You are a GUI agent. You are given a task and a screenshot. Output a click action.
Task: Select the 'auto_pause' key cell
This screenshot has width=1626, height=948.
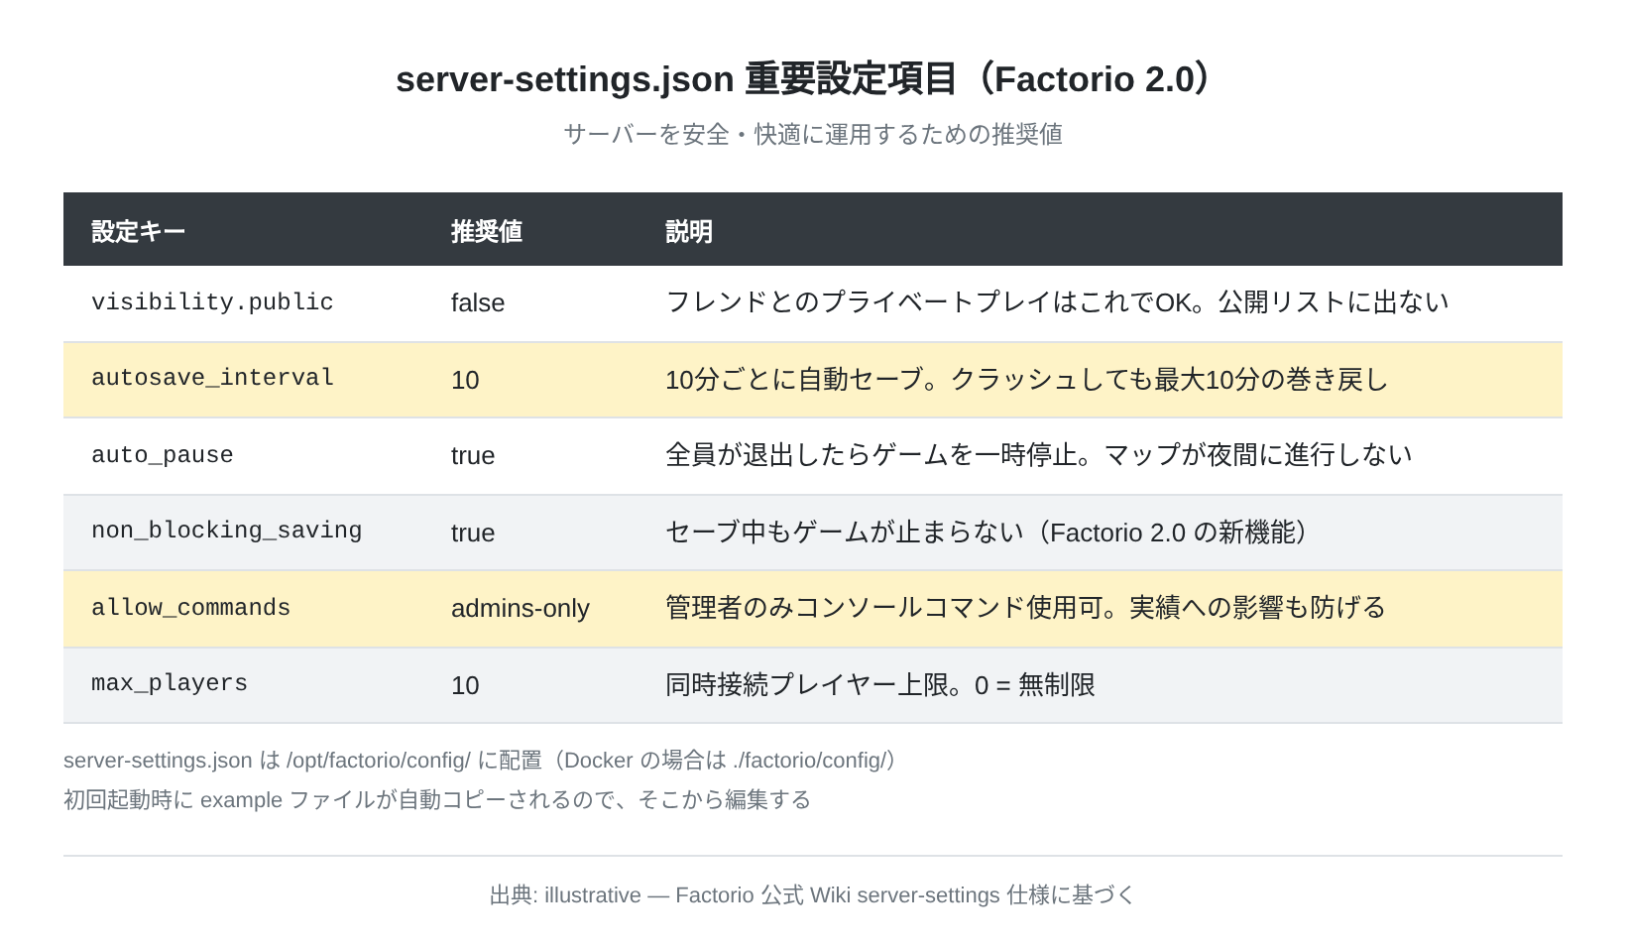click(163, 455)
